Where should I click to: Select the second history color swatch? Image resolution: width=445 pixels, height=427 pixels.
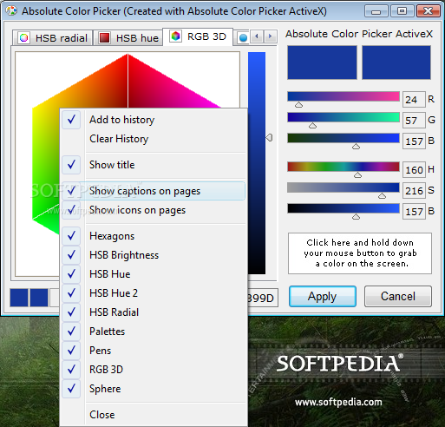pos(39,298)
